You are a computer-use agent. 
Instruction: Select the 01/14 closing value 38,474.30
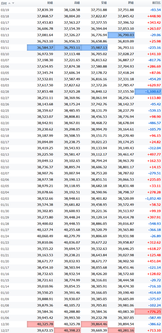(x=126, y=287)
